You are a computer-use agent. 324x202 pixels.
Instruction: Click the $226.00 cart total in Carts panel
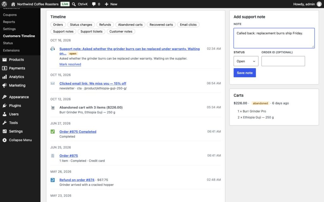tap(240, 103)
